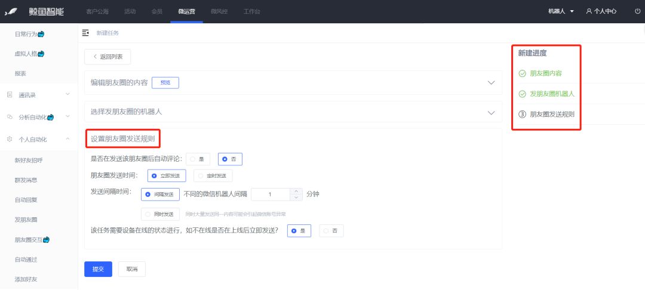Click the badge icon next to 朋友圈交互
Screen dimensions: 645x290
coord(47,239)
